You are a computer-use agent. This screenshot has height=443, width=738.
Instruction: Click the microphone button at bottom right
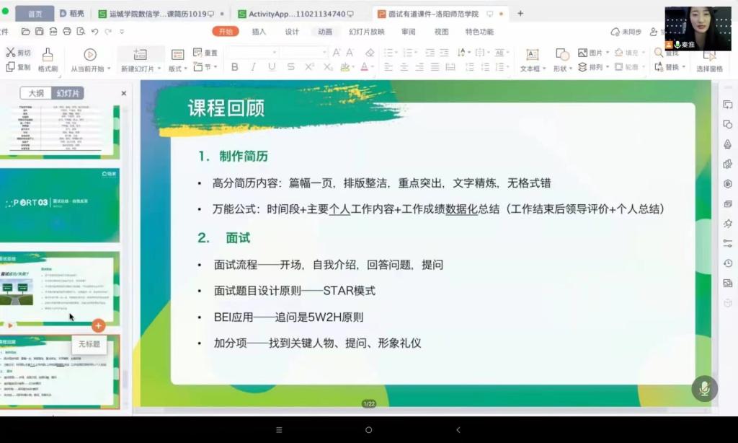(x=704, y=388)
